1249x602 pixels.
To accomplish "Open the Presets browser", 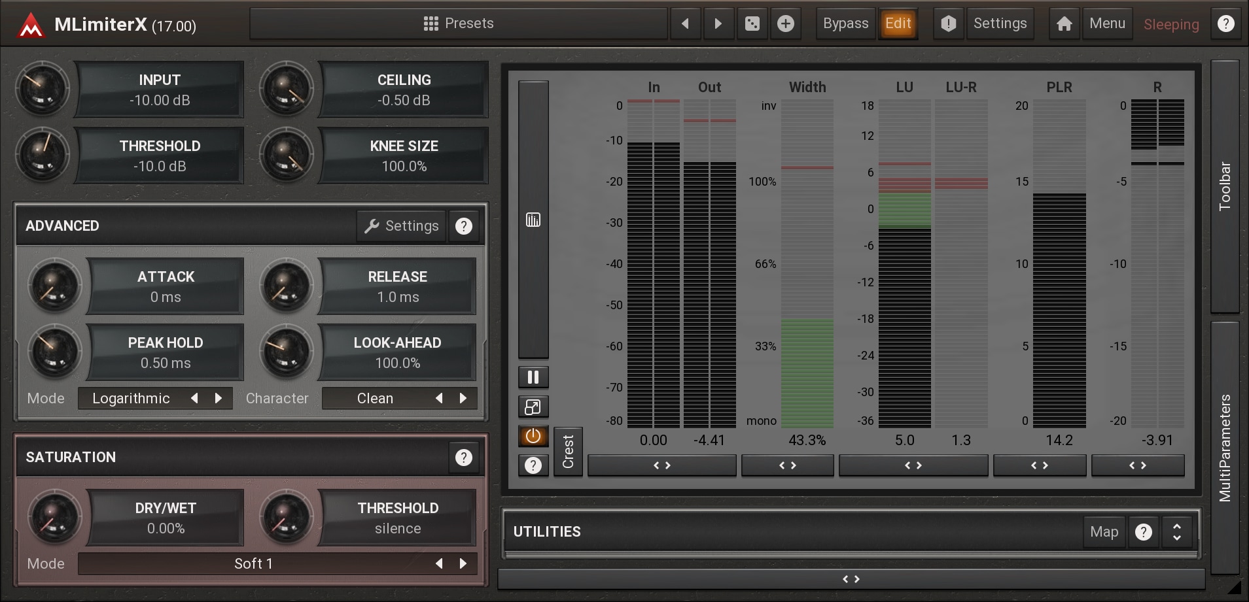I will (459, 24).
